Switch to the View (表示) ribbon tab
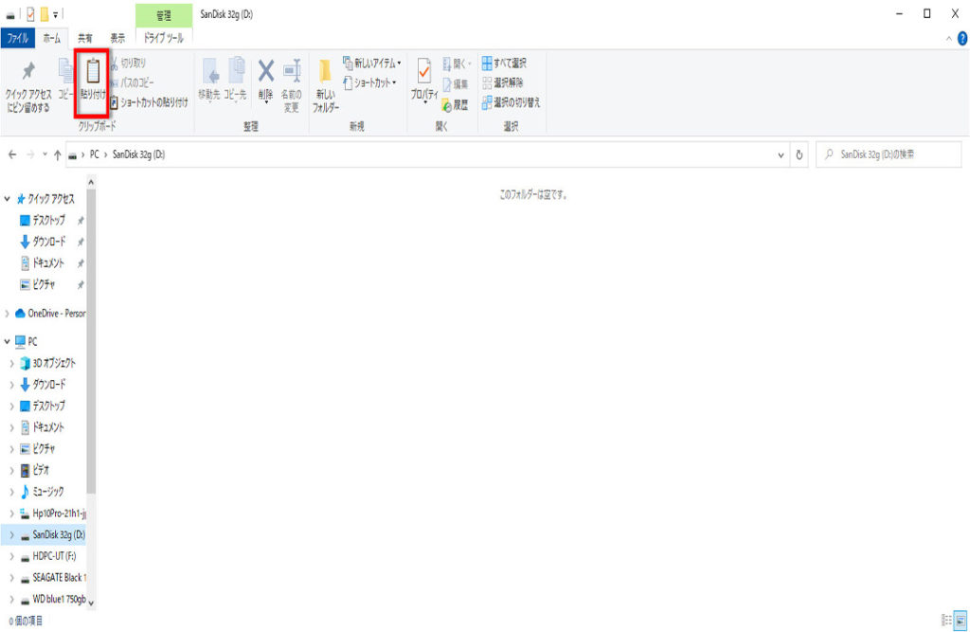 coord(117,39)
